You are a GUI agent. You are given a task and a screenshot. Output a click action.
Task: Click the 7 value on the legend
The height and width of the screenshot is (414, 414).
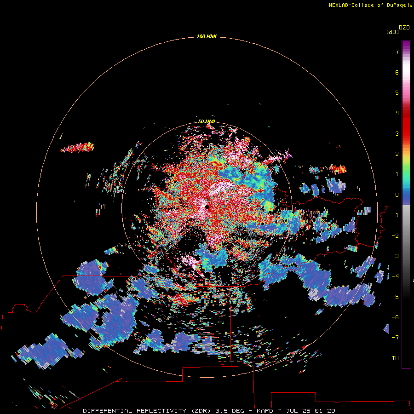click(x=397, y=52)
